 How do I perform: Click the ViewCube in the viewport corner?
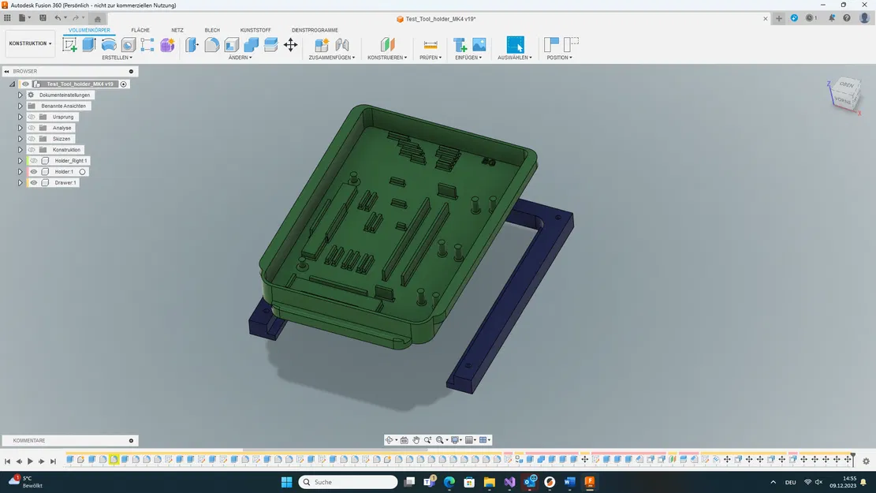coord(844,93)
